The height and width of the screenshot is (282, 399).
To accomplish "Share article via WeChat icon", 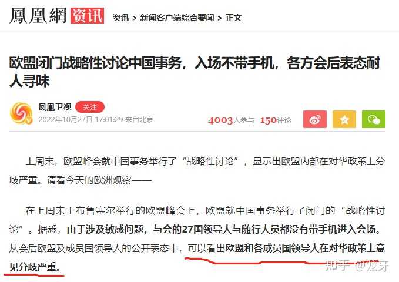I will [374, 119].
